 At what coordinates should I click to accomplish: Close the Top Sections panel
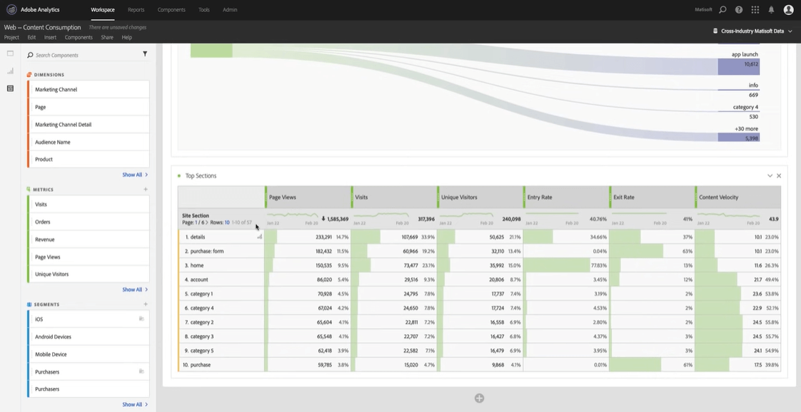coord(779,175)
